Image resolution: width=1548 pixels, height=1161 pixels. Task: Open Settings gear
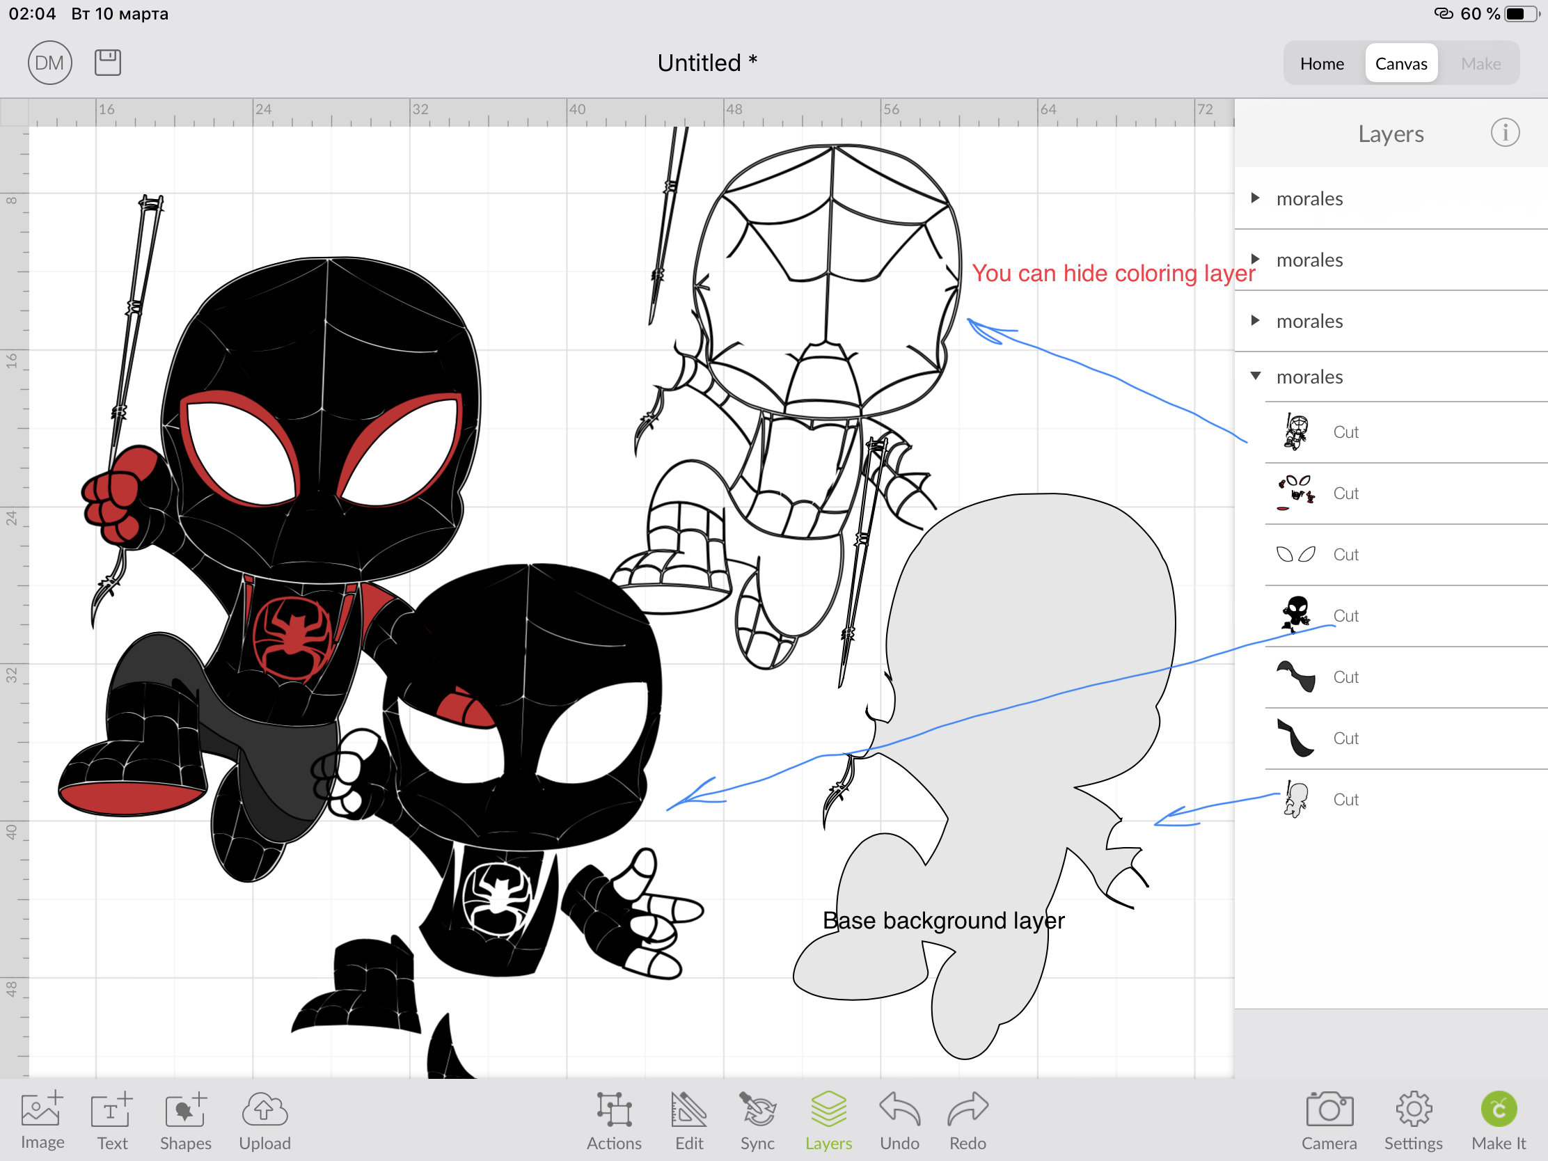(x=1413, y=1121)
